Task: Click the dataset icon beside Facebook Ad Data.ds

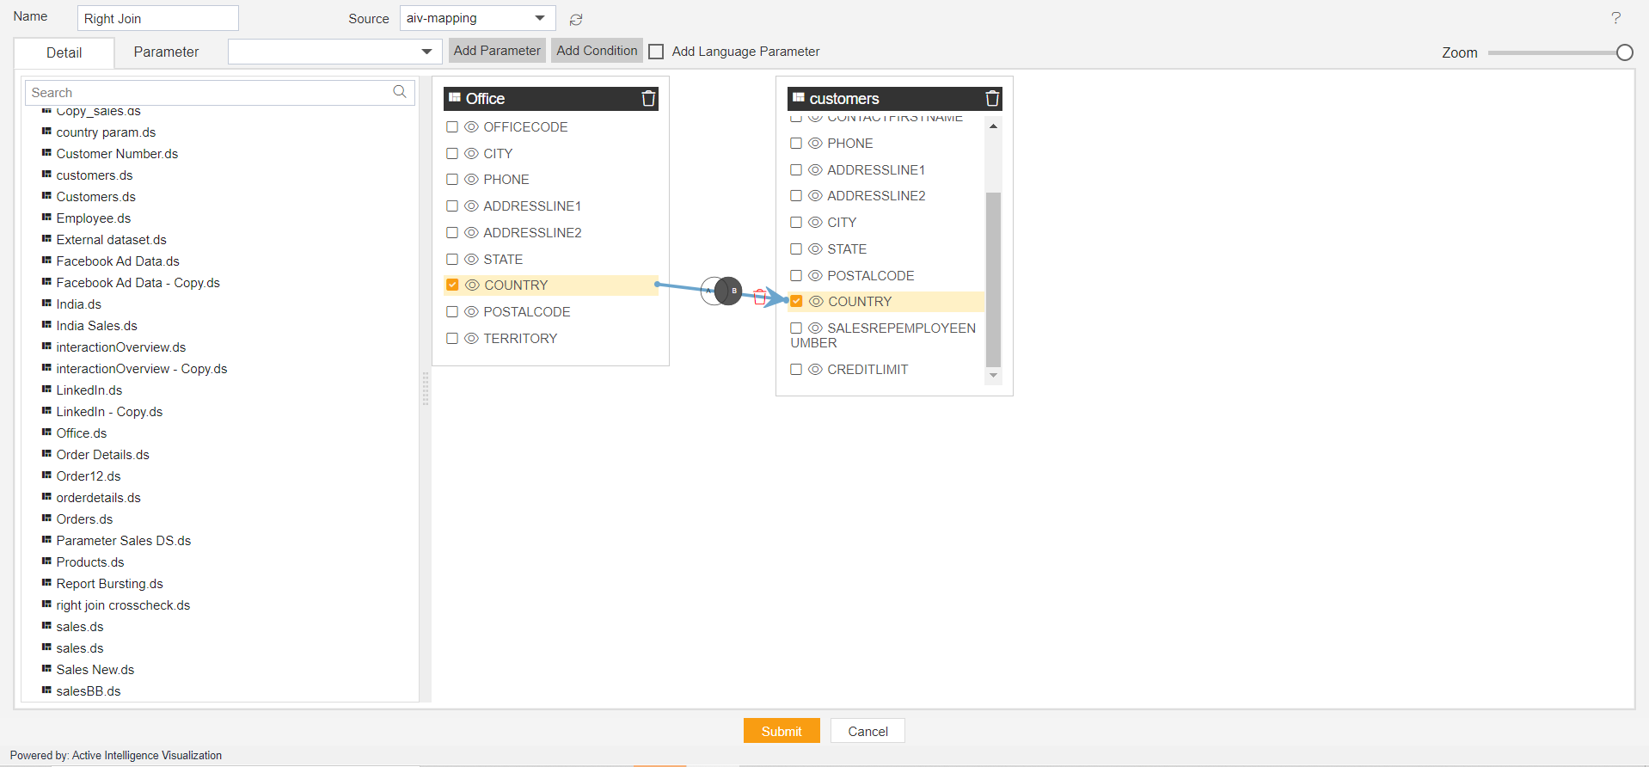Action: pyautogui.click(x=46, y=261)
